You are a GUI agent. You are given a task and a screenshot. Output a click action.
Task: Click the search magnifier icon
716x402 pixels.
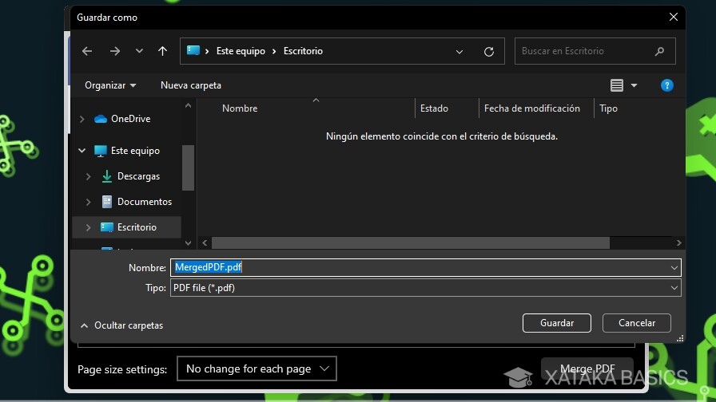[659, 51]
